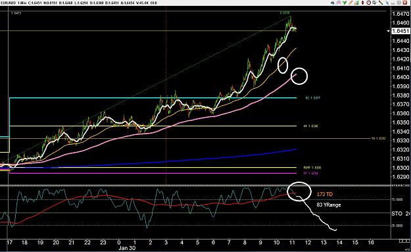Click the EUR/AUD symbol in header

tap(8, 3)
